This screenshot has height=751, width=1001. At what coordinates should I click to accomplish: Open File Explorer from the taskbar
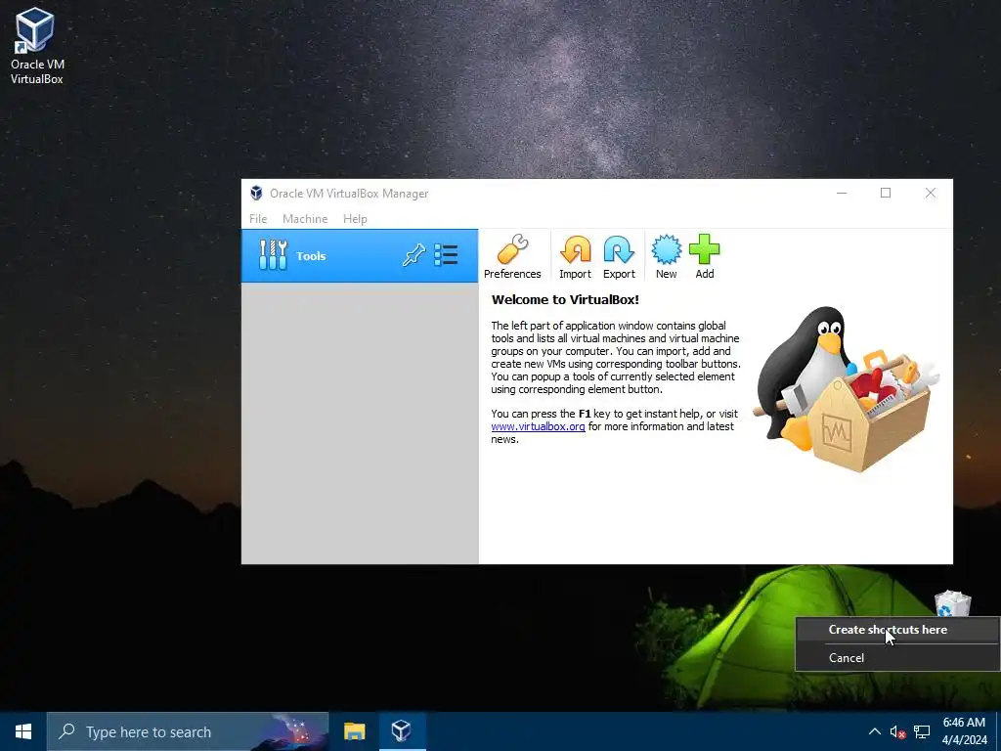(354, 731)
